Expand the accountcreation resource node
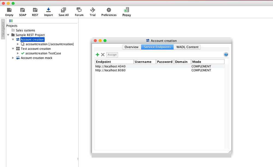The width and height of the screenshot is (273, 167). (18, 44)
